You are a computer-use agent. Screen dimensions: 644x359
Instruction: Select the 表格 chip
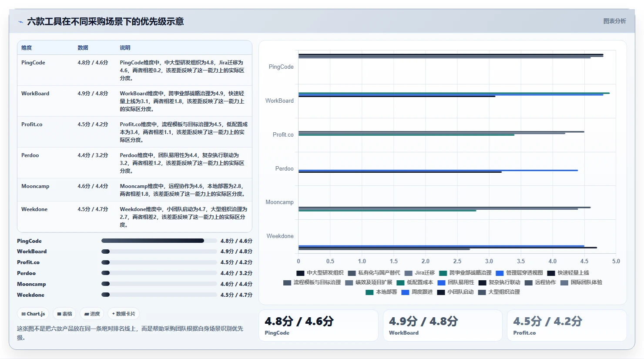tap(64, 314)
